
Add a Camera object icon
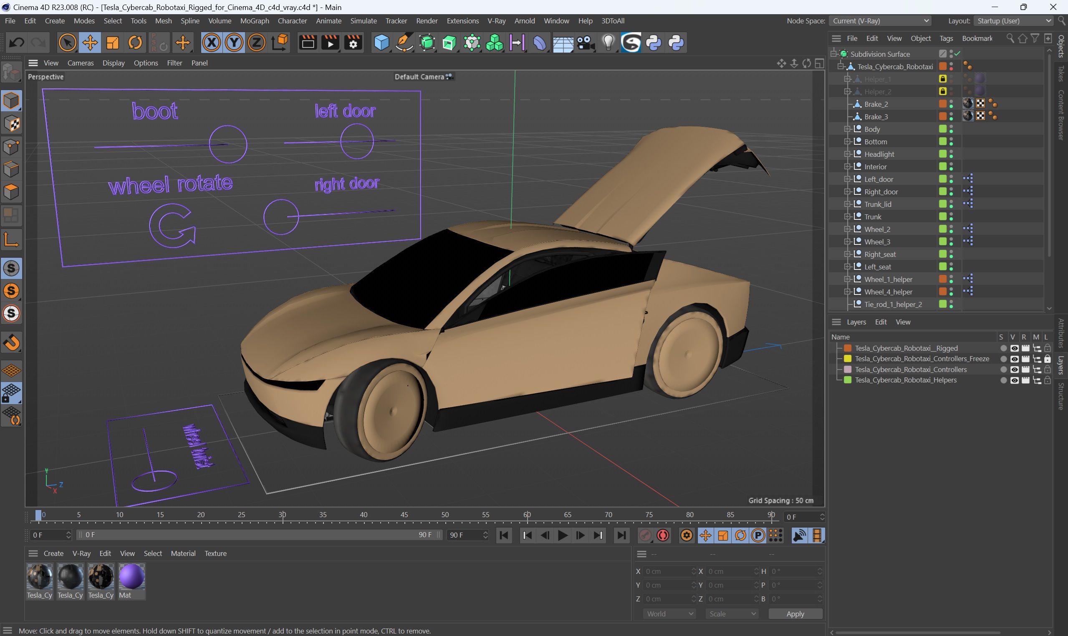[586, 43]
